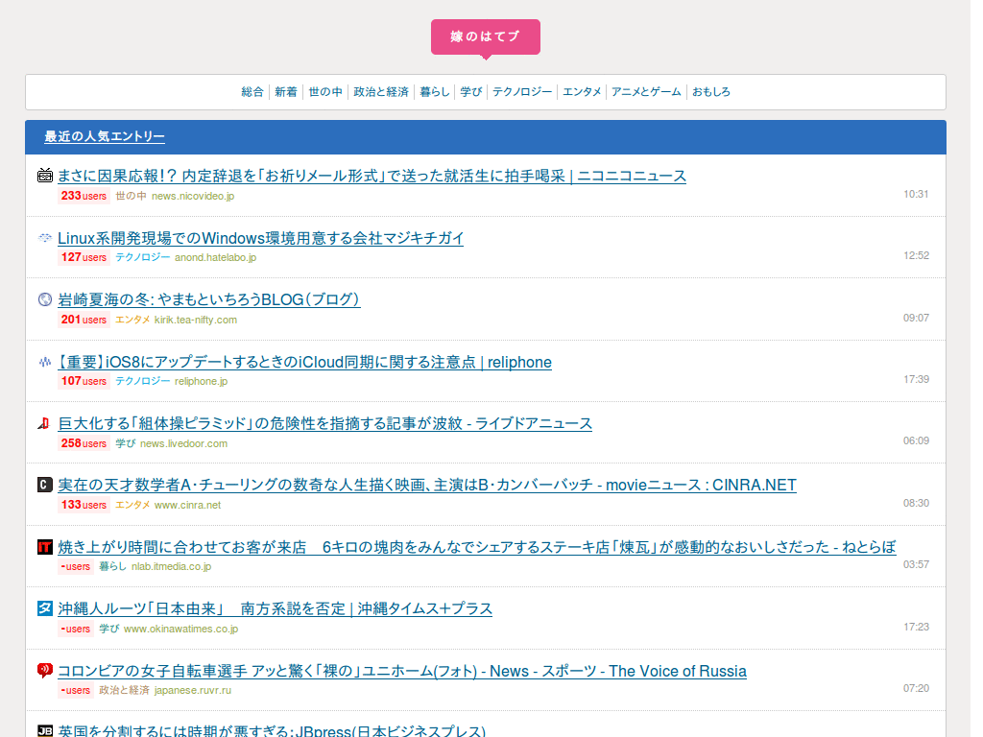The width and height of the screenshot is (983, 737).
Task: Click the reliphone favicon beside iOS8 entry
Action: click(44, 362)
